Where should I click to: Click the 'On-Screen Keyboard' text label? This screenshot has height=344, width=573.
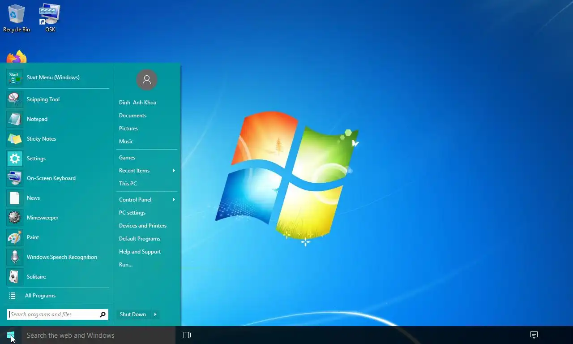(x=51, y=178)
